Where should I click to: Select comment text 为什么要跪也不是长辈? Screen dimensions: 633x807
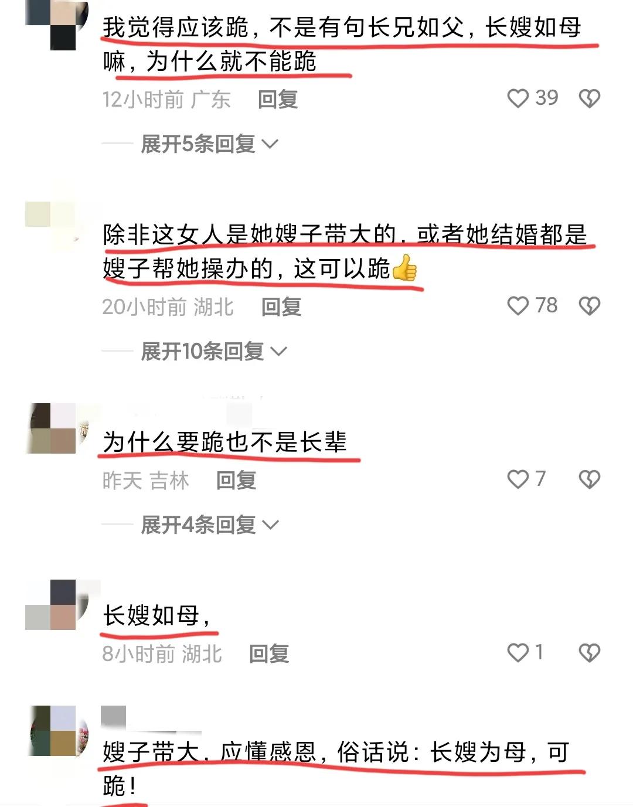pyautogui.click(x=225, y=442)
